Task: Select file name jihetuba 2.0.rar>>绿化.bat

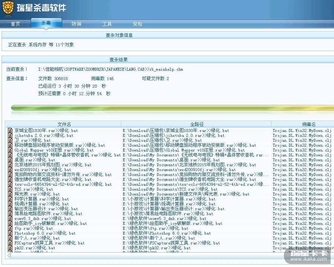Action: click(44, 135)
